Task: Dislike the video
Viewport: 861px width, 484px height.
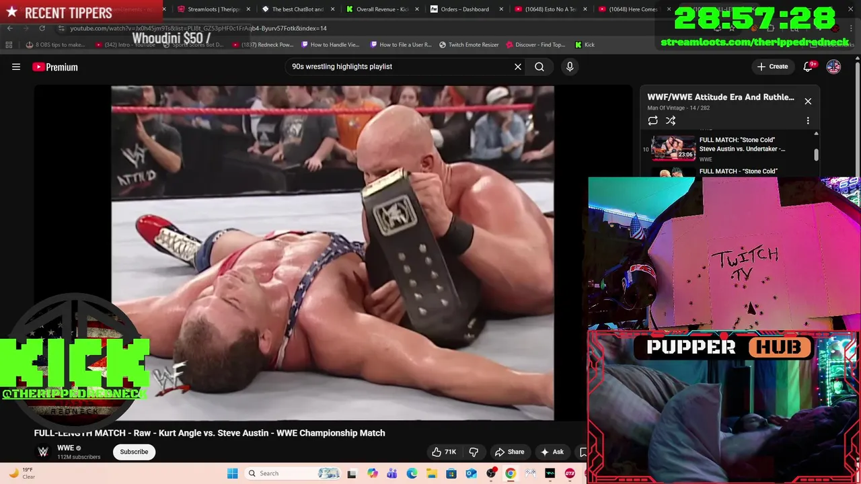Action: 474,452
